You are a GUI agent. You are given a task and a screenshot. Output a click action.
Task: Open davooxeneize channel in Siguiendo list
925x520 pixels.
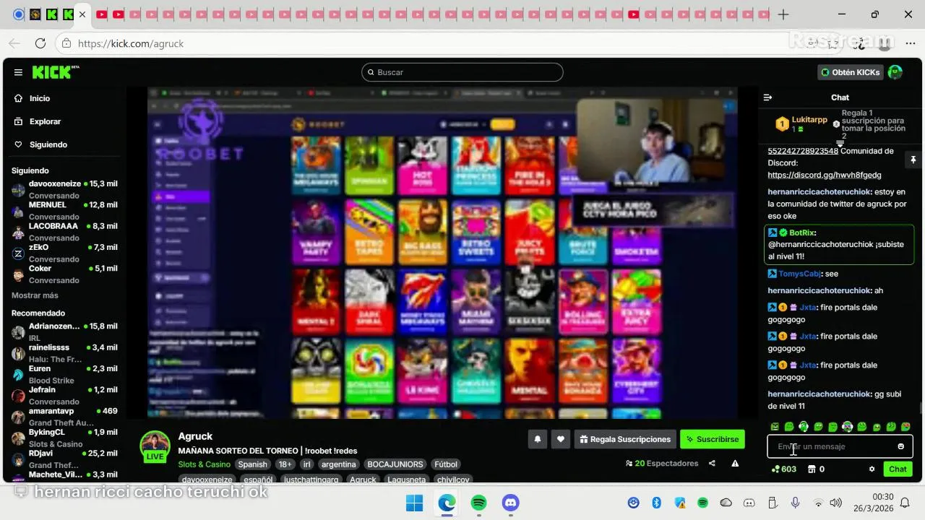64,189
